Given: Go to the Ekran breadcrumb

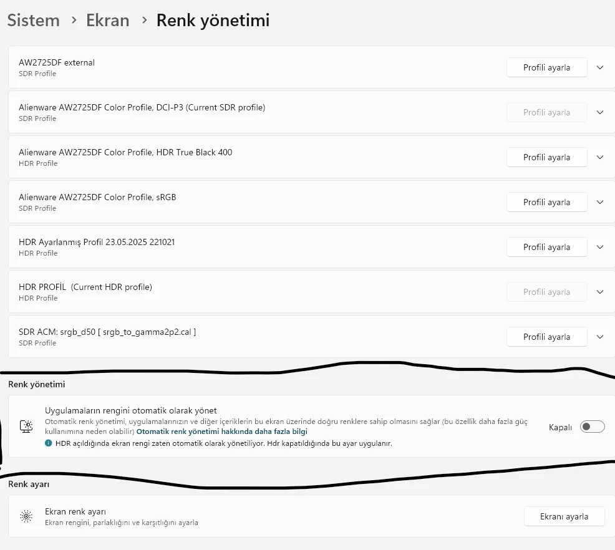Looking at the screenshot, I should click(x=107, y=21).
